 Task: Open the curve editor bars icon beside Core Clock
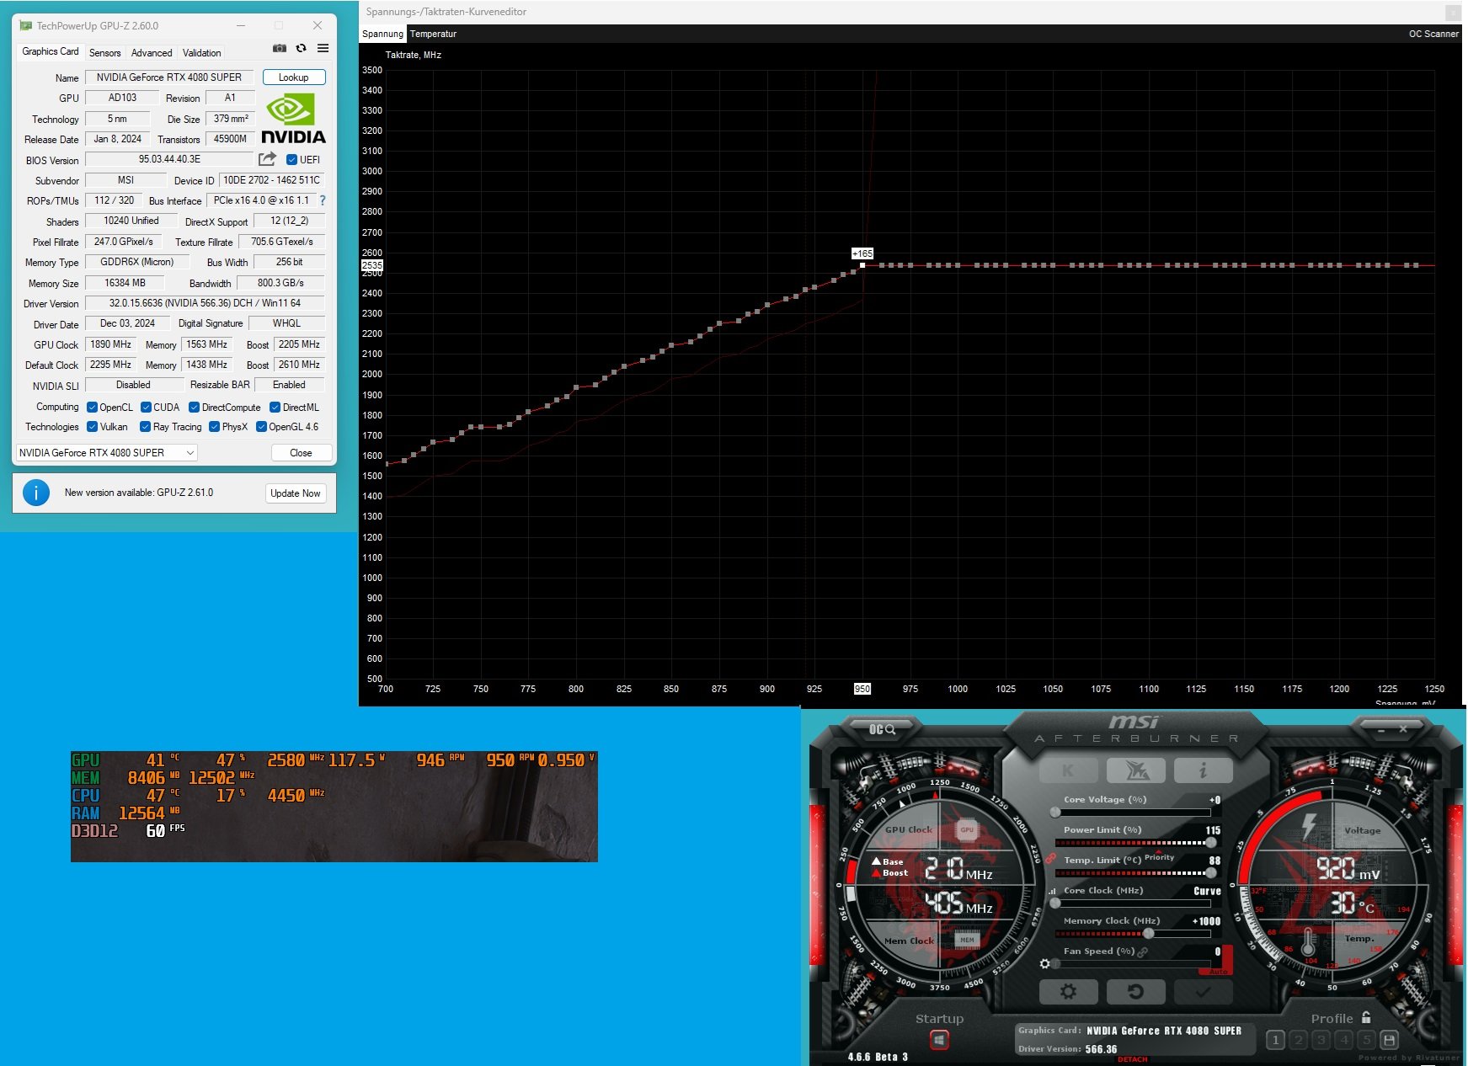1052,891
